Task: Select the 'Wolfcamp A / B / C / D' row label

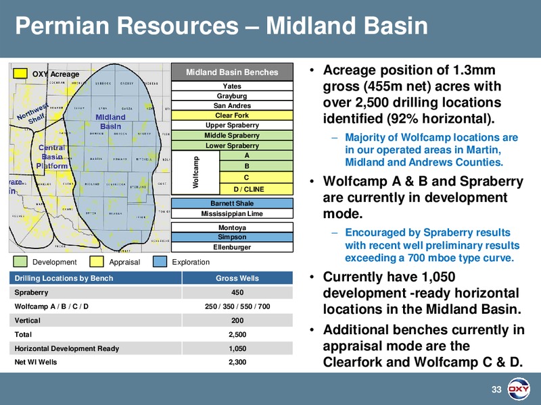Action: (x=51, y=306)
